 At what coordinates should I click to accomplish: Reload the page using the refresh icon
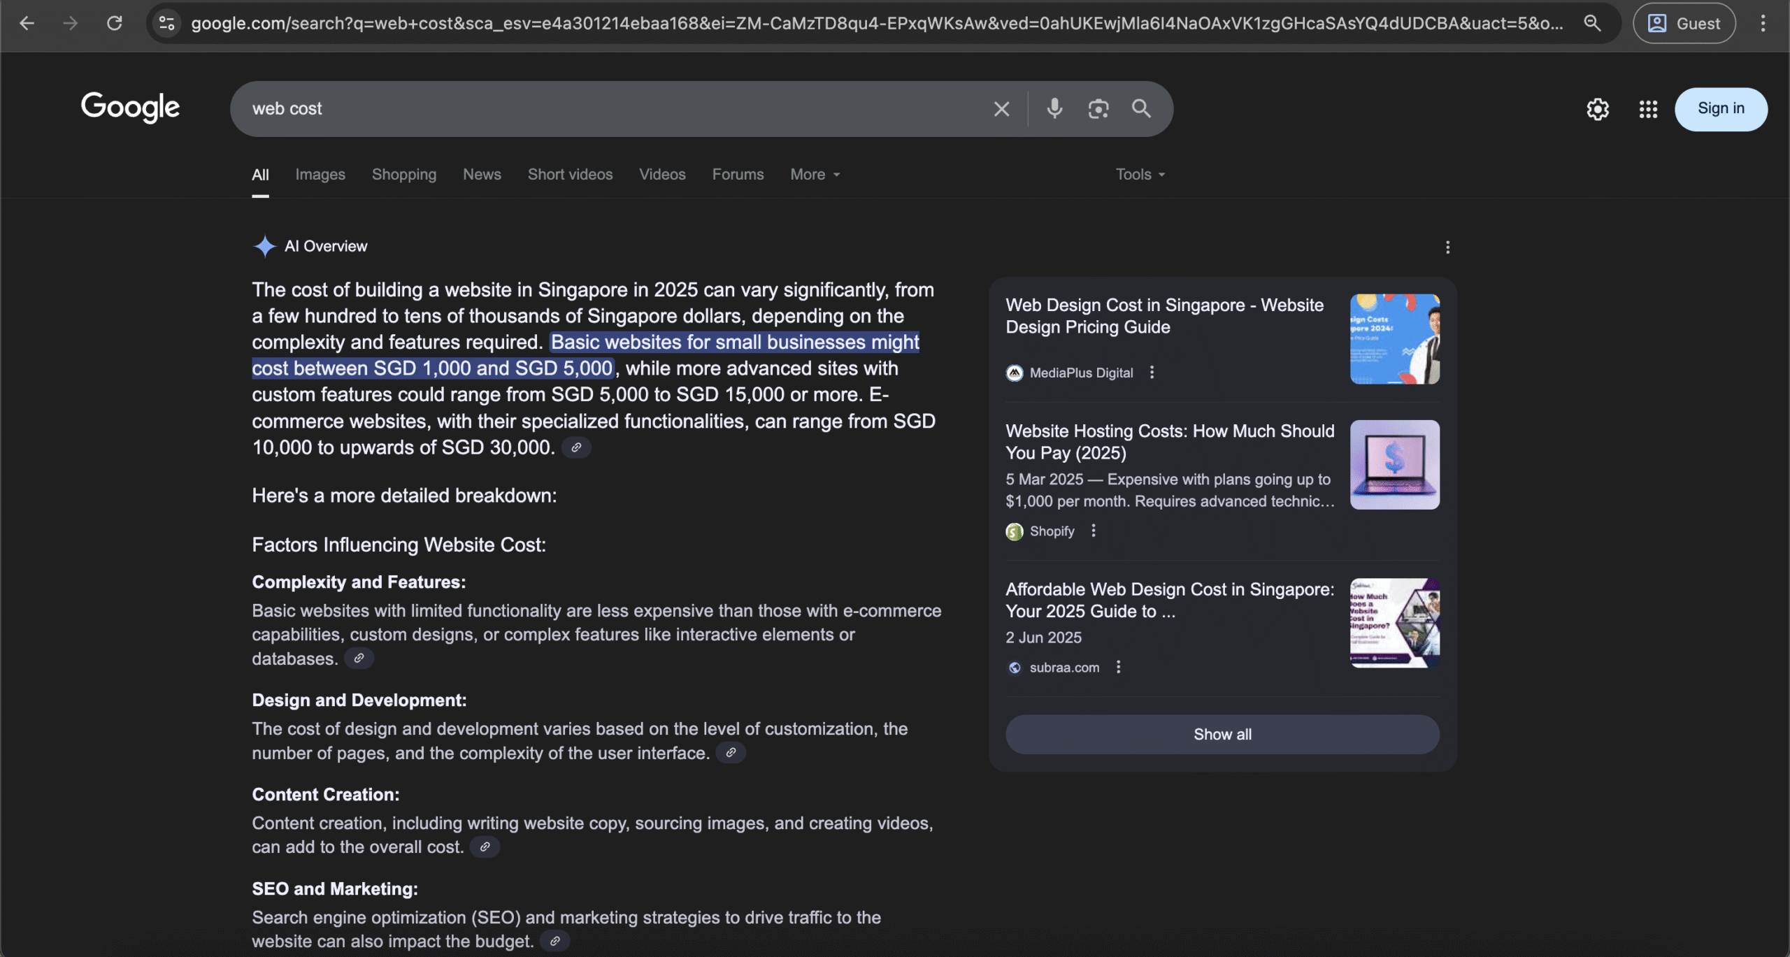(x=114, y=23)
